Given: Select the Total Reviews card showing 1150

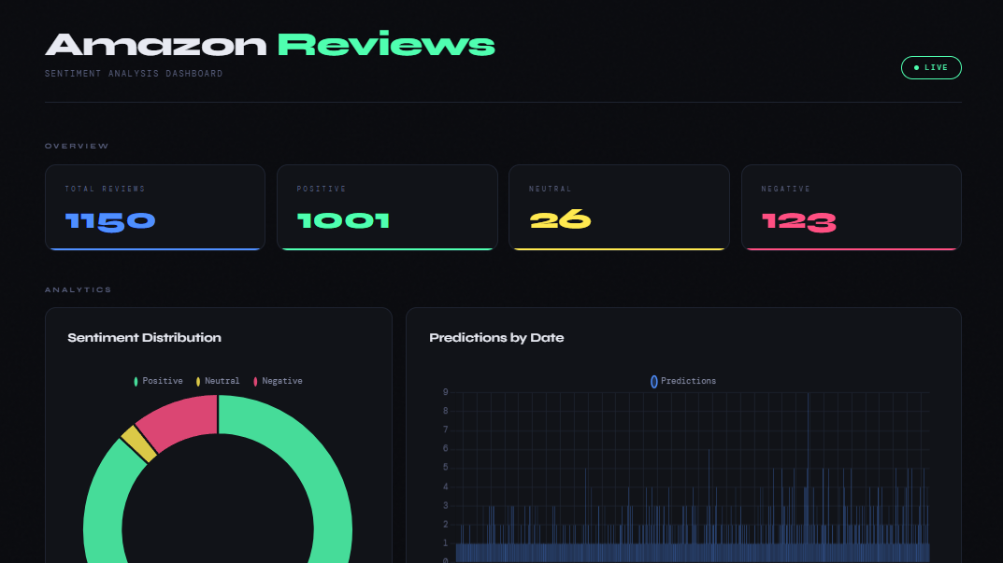Looking at the screenshot, I should (x=155, y=207).
